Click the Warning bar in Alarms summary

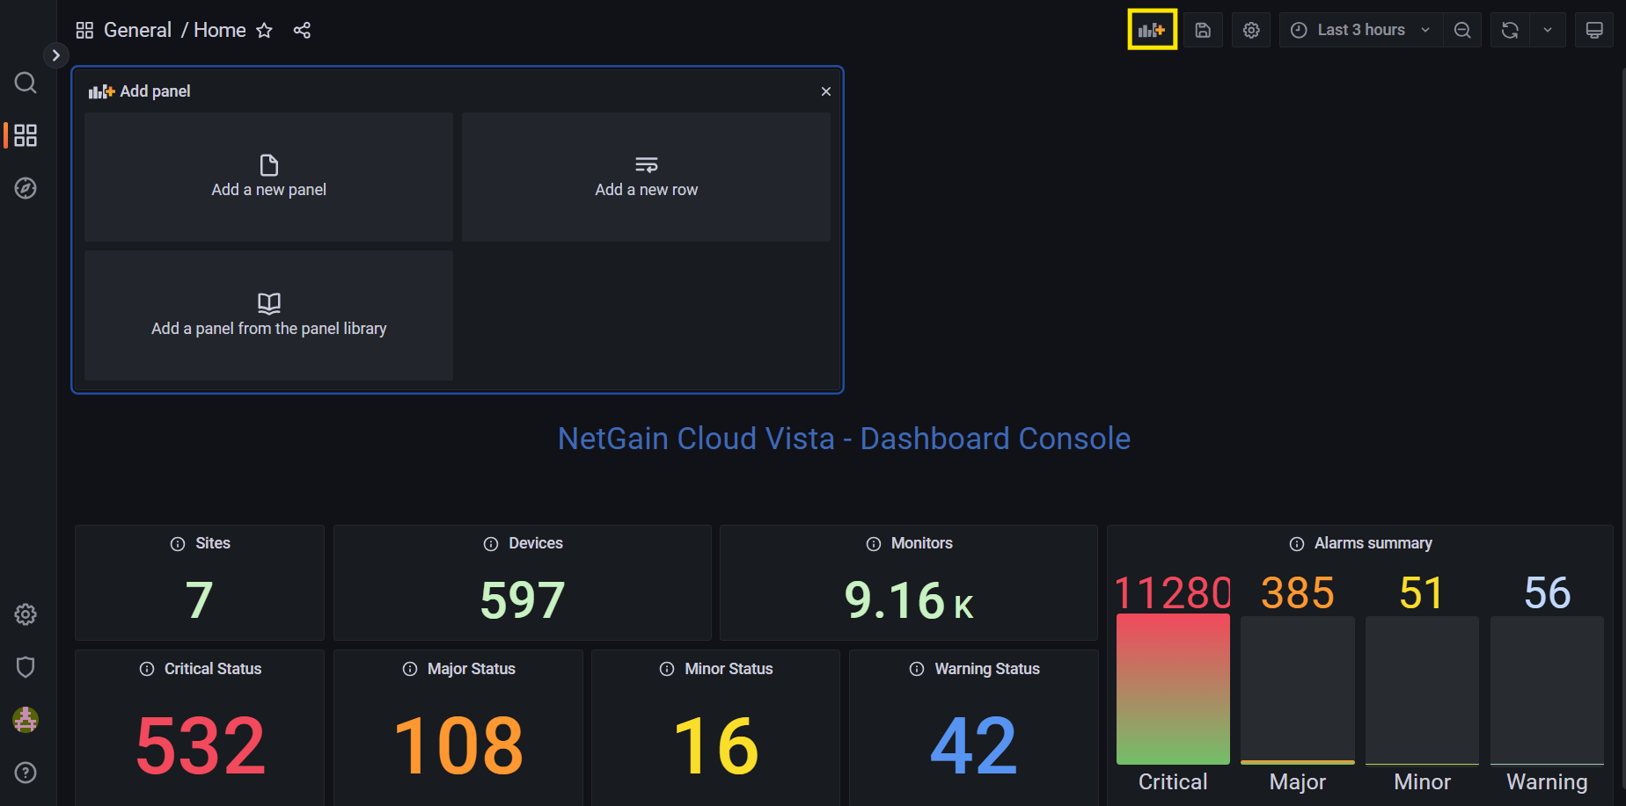(1547, 690)
